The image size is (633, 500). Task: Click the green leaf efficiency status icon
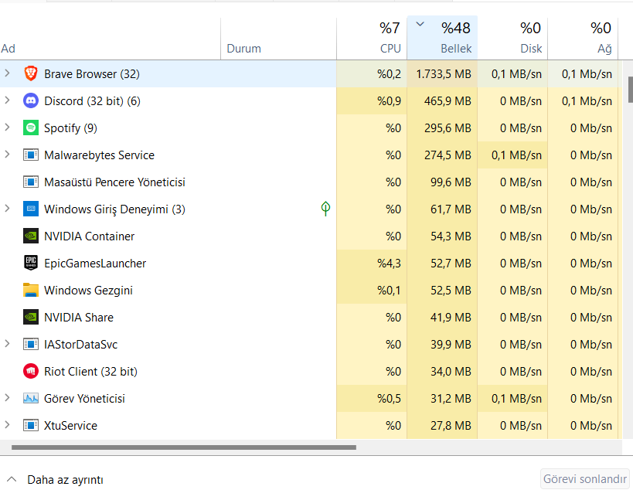(x=325, y=209)
